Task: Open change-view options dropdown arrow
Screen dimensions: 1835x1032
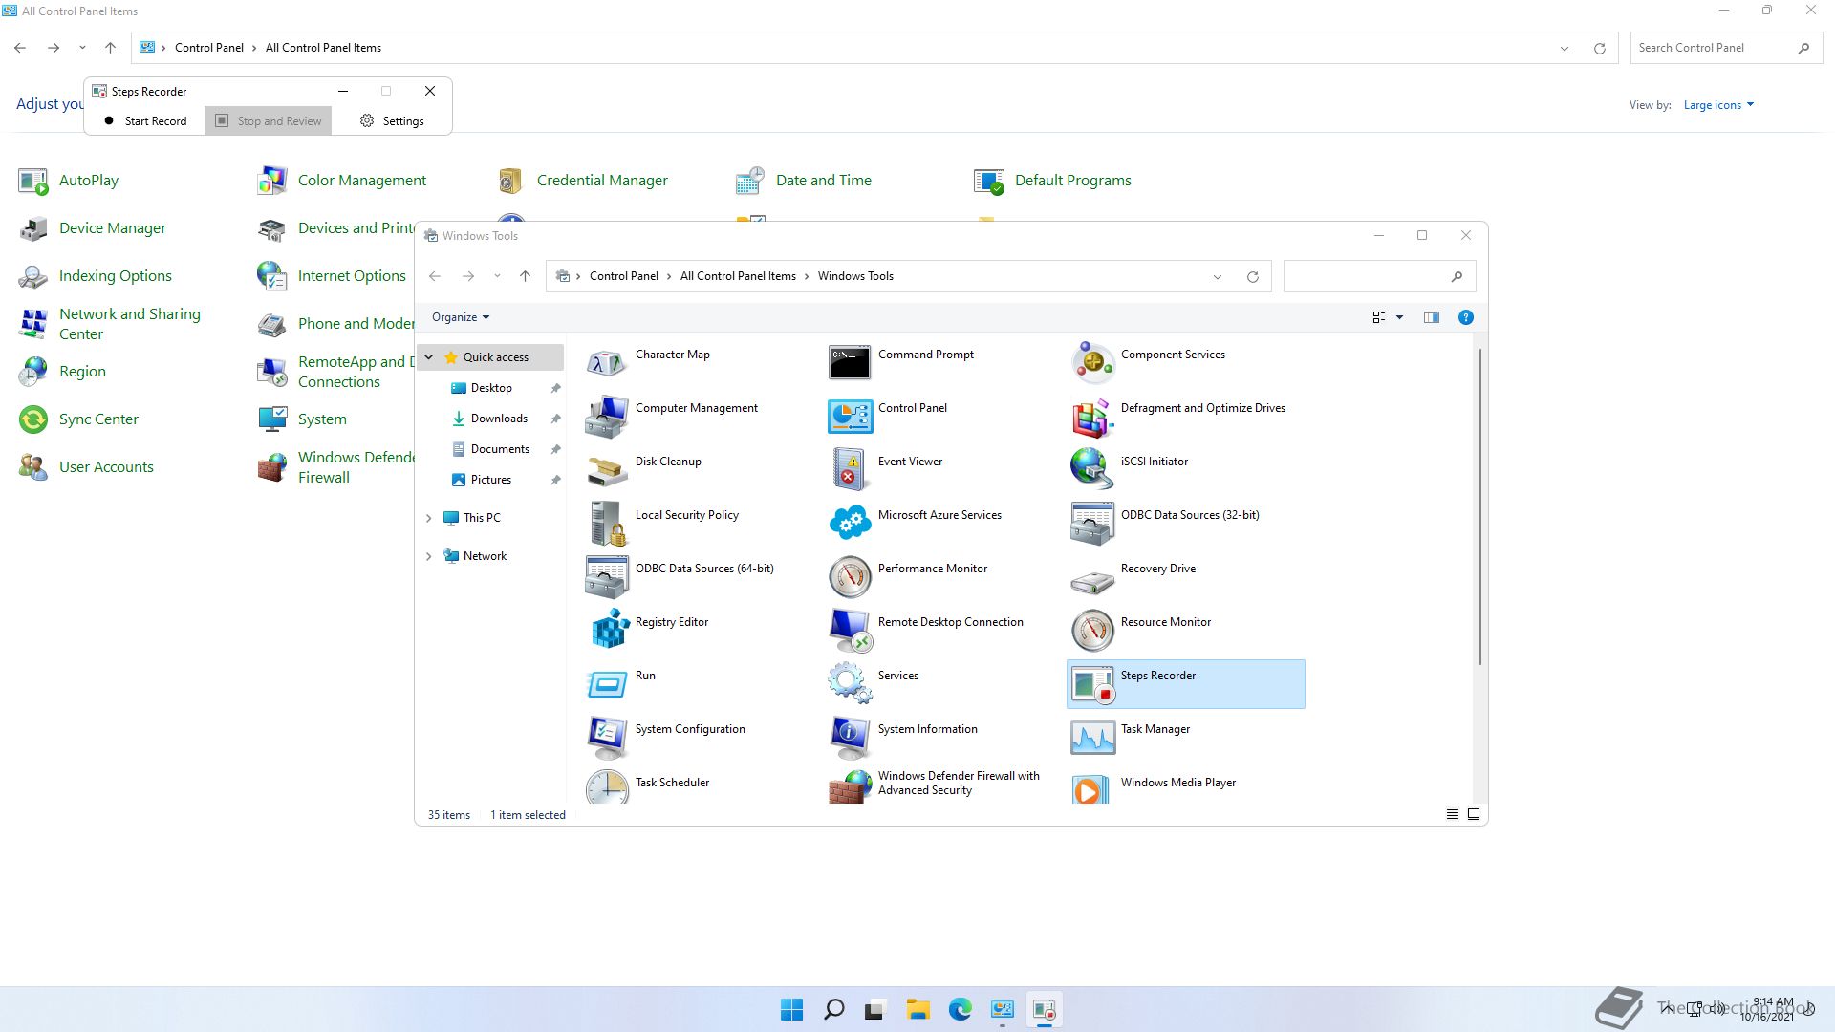Action: click(x=1399, y=317)
